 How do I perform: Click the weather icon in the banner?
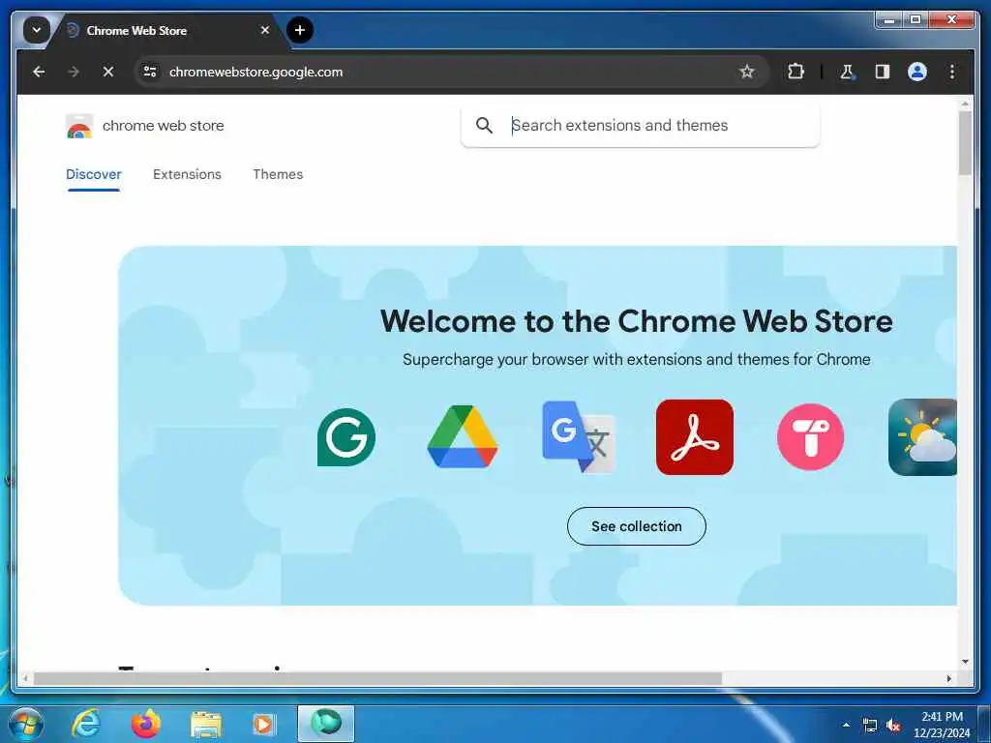coord(922,437)
